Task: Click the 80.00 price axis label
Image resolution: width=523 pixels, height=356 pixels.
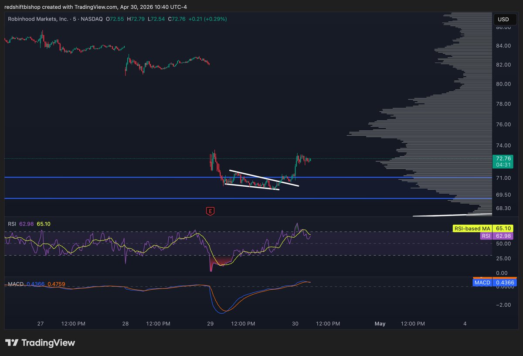Action: [503, 84]
